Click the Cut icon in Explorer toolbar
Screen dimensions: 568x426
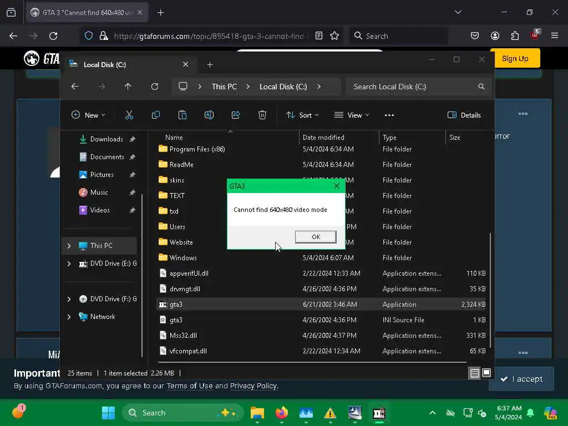(x=129, y=115)
